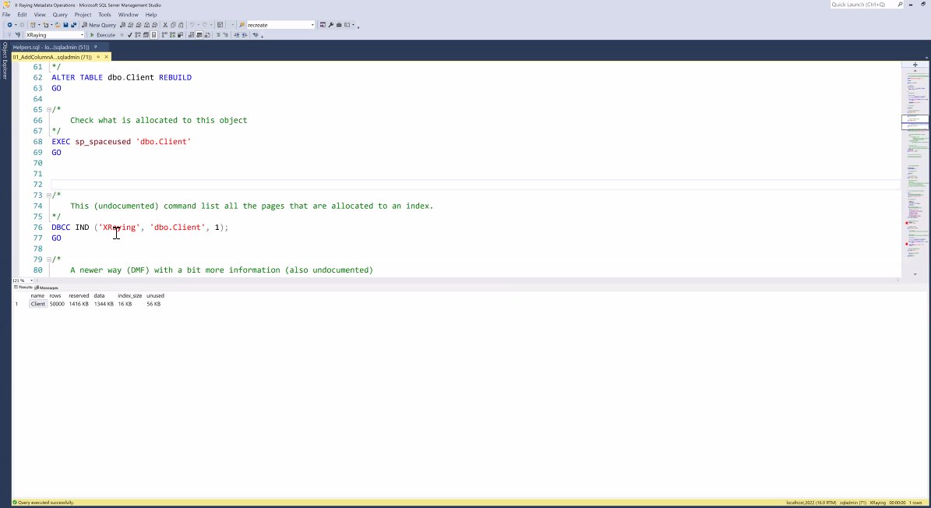
Task: Click the 56 KB unused cell
Action: tap(153, 304)
